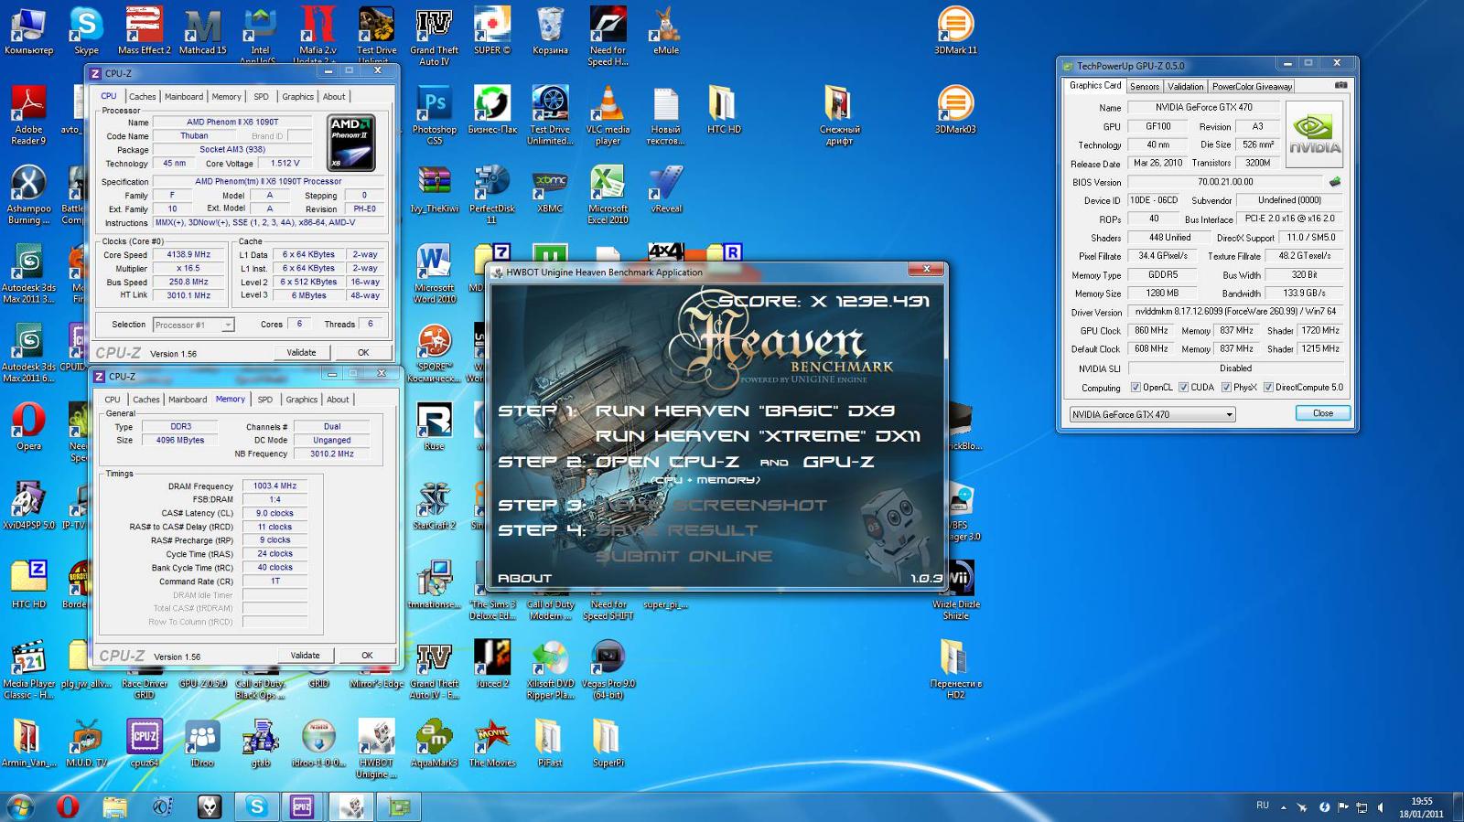Open Adobe Reader 9 desktop icon
Image resolution: width=1464 pixels, height=822 pixels.
28,114
